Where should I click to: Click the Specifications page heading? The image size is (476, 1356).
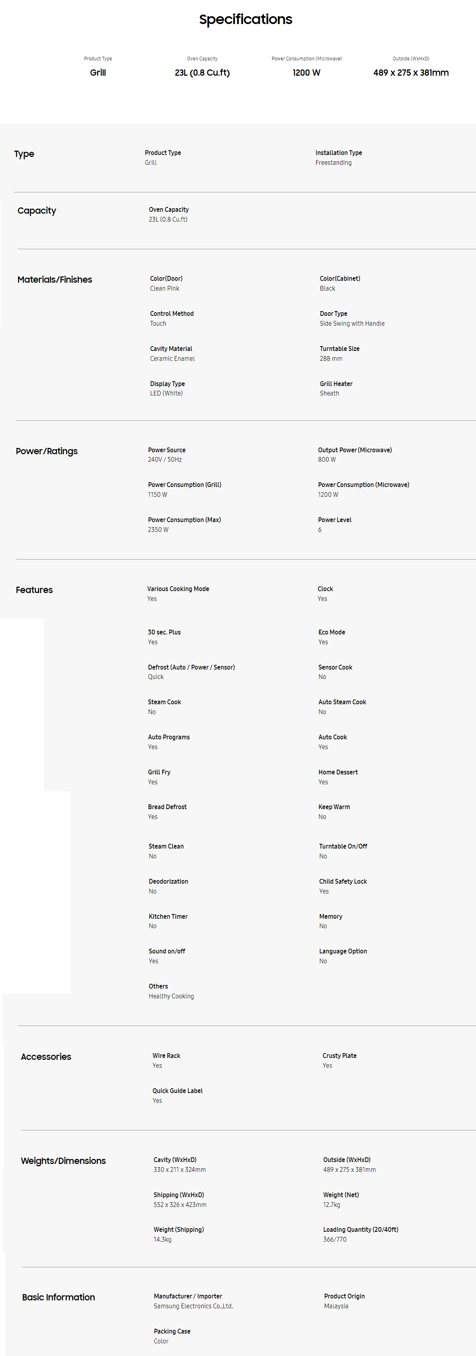point(245,19)
